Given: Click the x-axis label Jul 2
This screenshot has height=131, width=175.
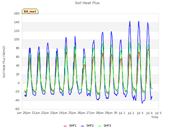Looking at the screenshot, I should [131, 113].
